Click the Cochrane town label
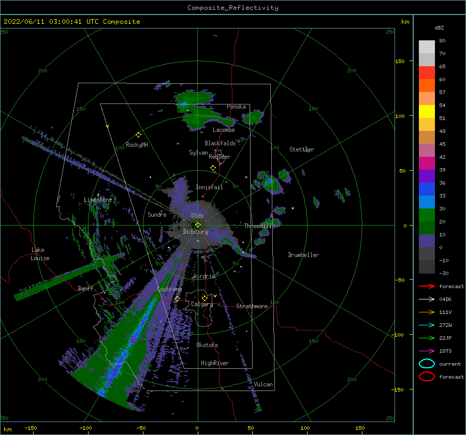Screen dimensions: 466x435 [169, 289]
